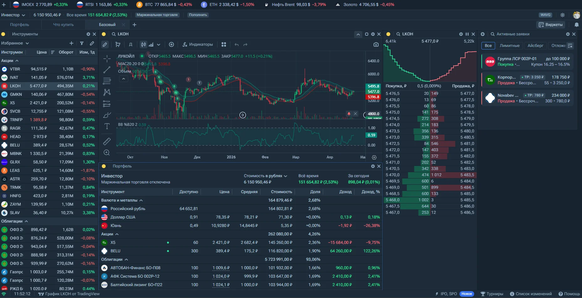This screenshot has width=582, height=298.
Task: Collapse the Акции group in watchlist
Action: [17, 61]
